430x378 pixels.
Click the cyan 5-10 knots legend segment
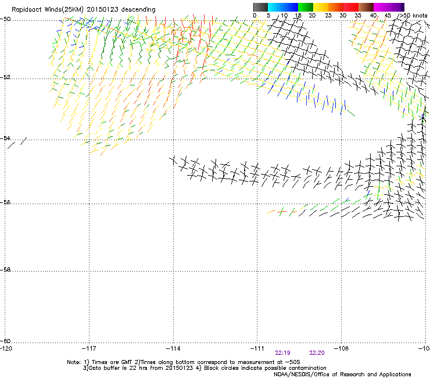(x=275, y=7)
